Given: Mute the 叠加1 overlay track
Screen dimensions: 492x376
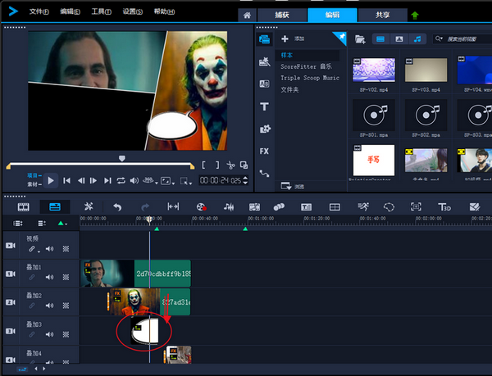Looking at the screenshot, I should point(49,278).
